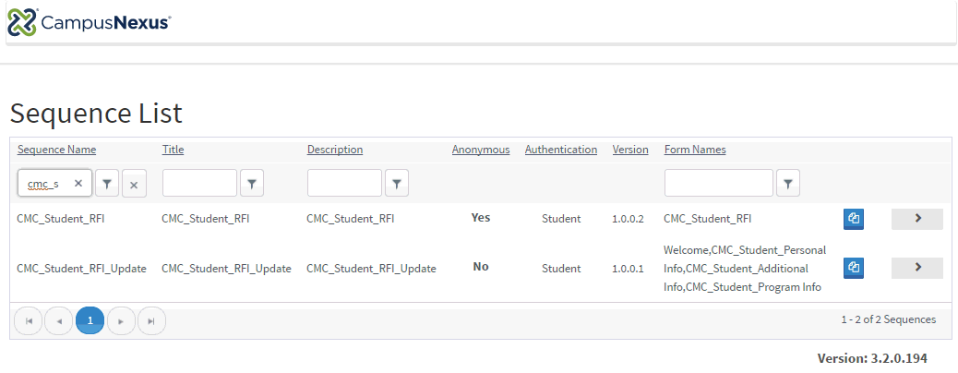The height and width of the screenshot is (373, 958).
Task: Click the Title column filter funnel icon
Action: tap(252, 184)
